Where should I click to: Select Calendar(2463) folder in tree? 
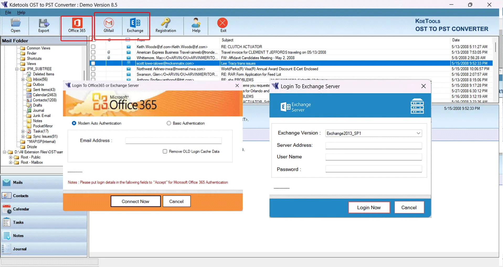[x=45, y=95]
